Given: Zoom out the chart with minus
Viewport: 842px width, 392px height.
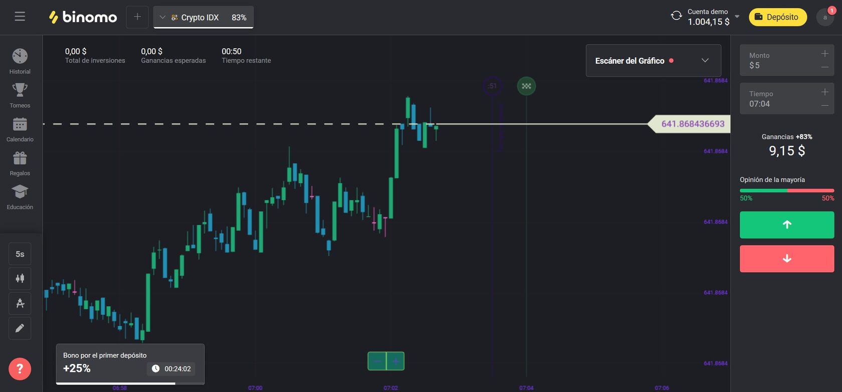Looking at the screenshot, I should [x=377, y=361].
